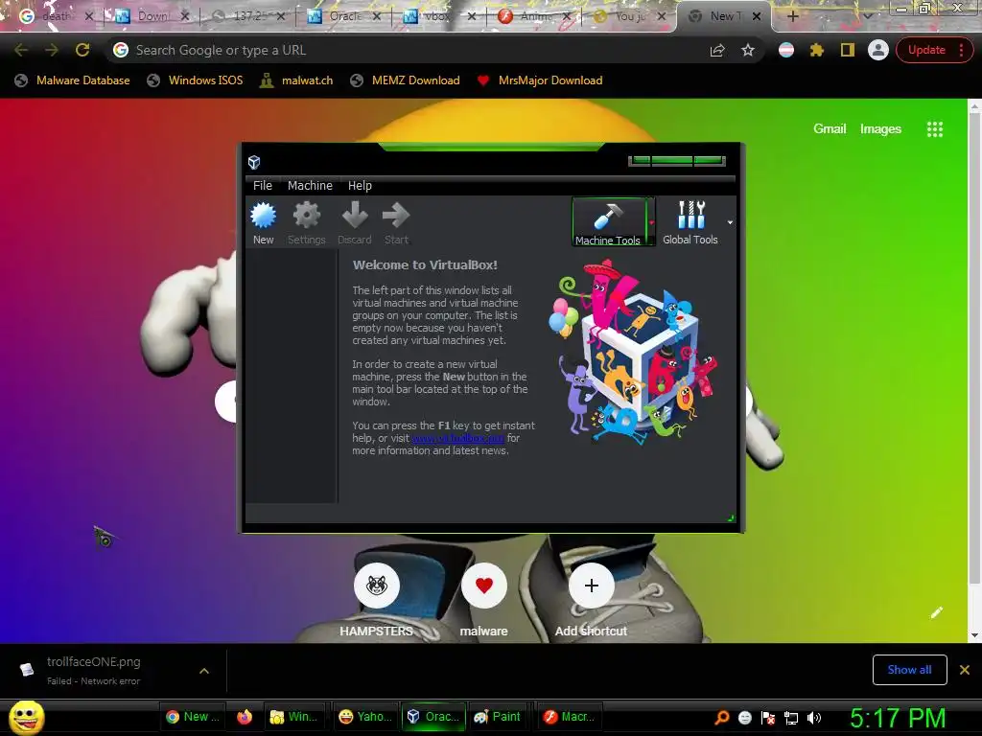Click the VirtualBox window resize grip
The height and width of the screenshot is (736, 982).
[731, 517]
